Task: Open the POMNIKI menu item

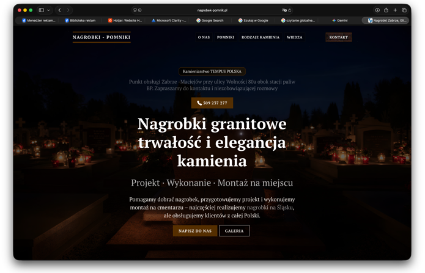Action: 226,37
